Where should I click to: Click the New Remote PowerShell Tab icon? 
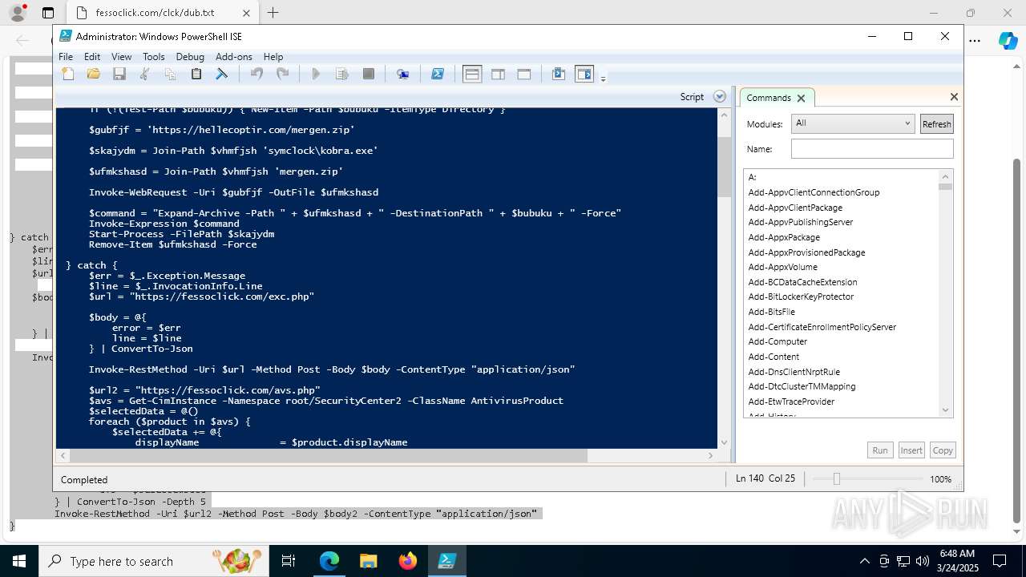point(403,75)
